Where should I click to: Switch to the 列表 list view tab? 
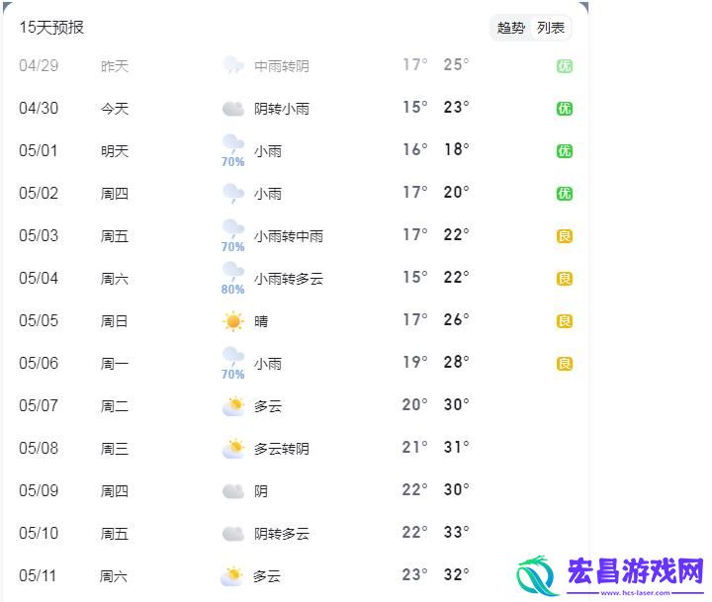(551, 28)
